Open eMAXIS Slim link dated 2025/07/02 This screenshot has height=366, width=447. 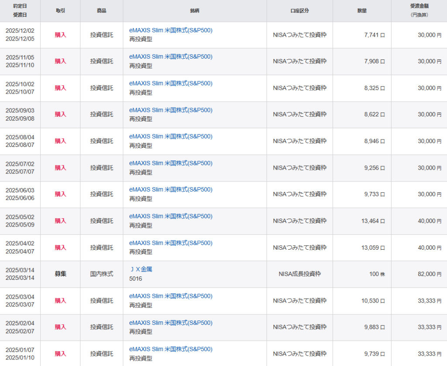coord(171,163)
